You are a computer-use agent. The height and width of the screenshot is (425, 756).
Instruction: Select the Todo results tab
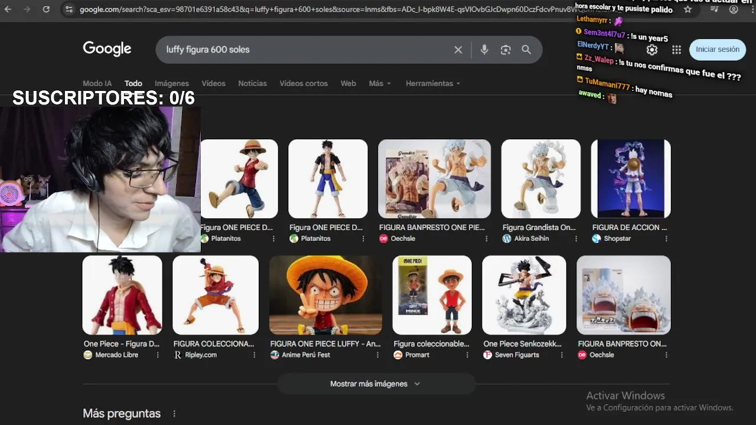coord(133,83)
